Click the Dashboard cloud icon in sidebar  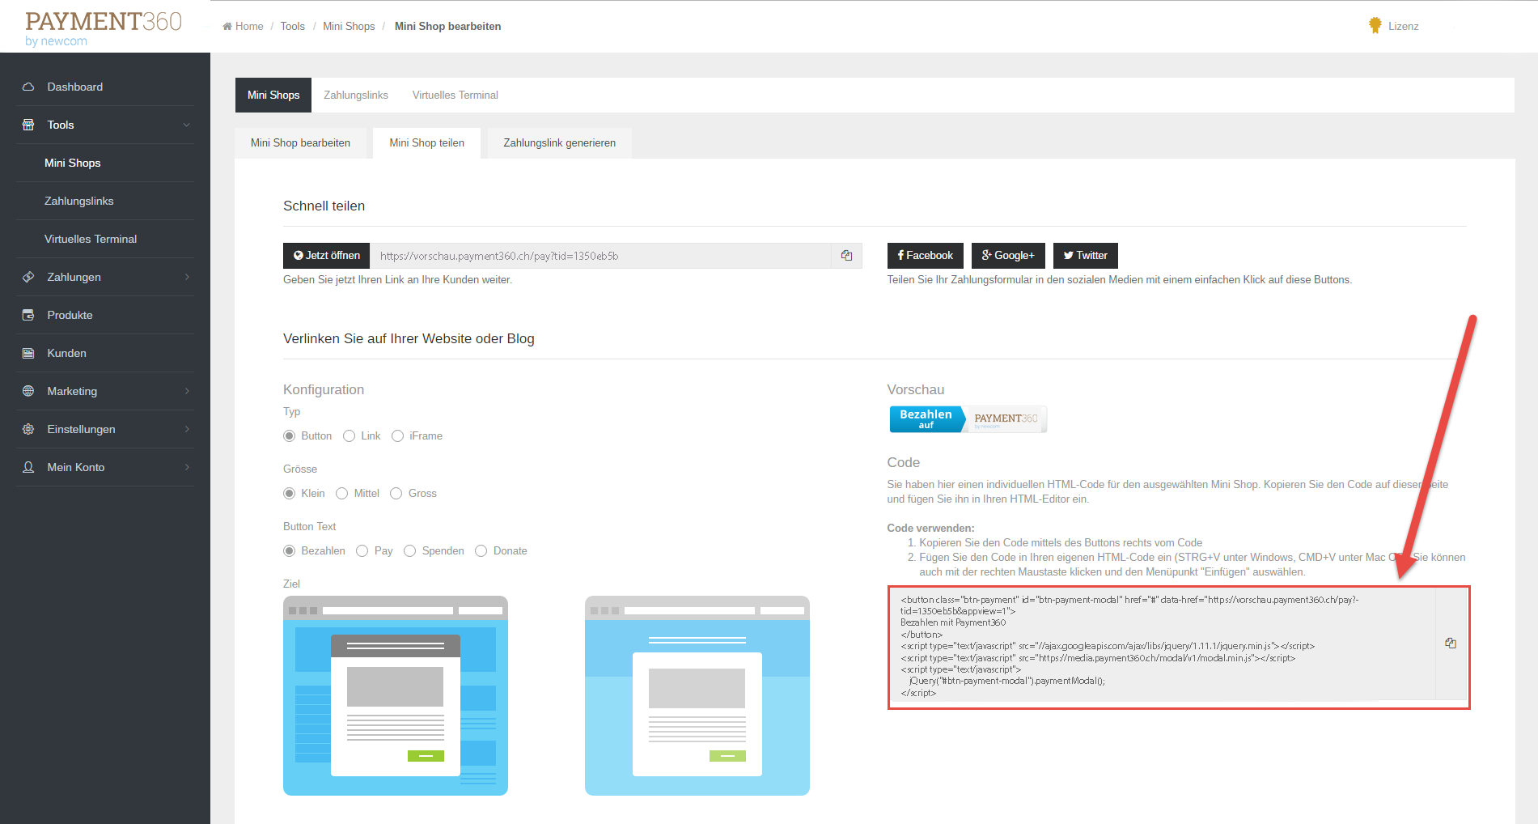coord(28,87)
